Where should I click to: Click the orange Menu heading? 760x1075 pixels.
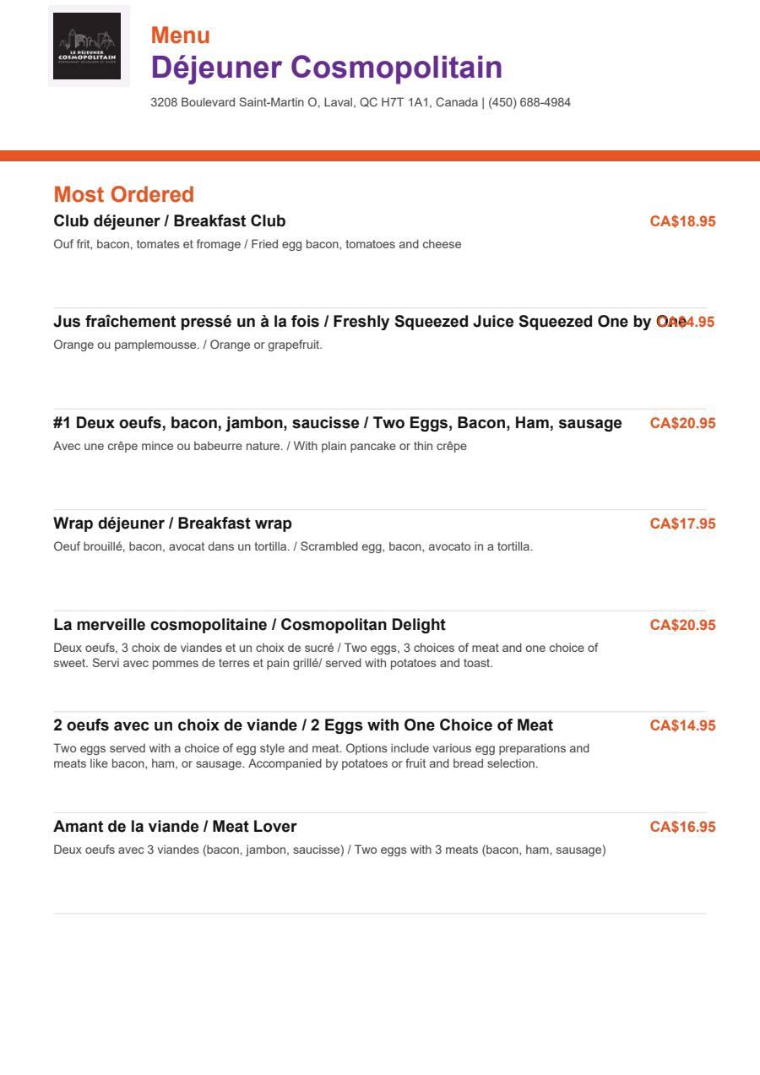[181, 35]
